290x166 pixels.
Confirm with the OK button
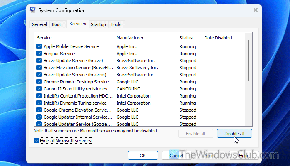click(x=143, y=156)
